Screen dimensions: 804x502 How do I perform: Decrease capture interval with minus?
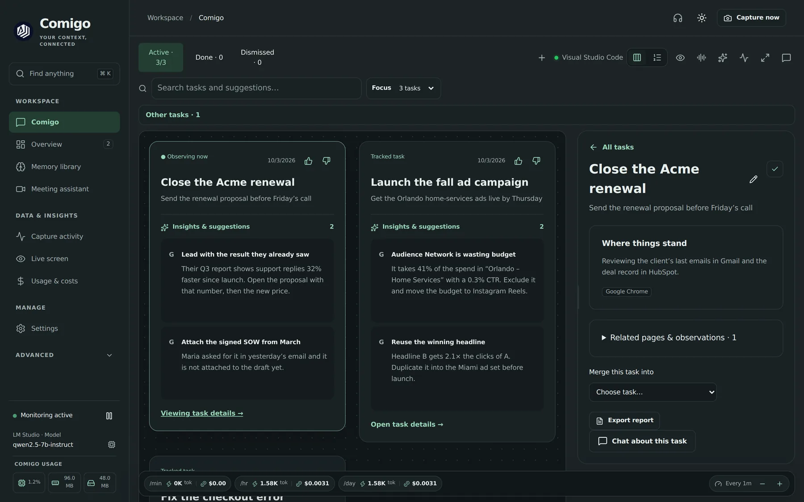click(x=762, y=484)
